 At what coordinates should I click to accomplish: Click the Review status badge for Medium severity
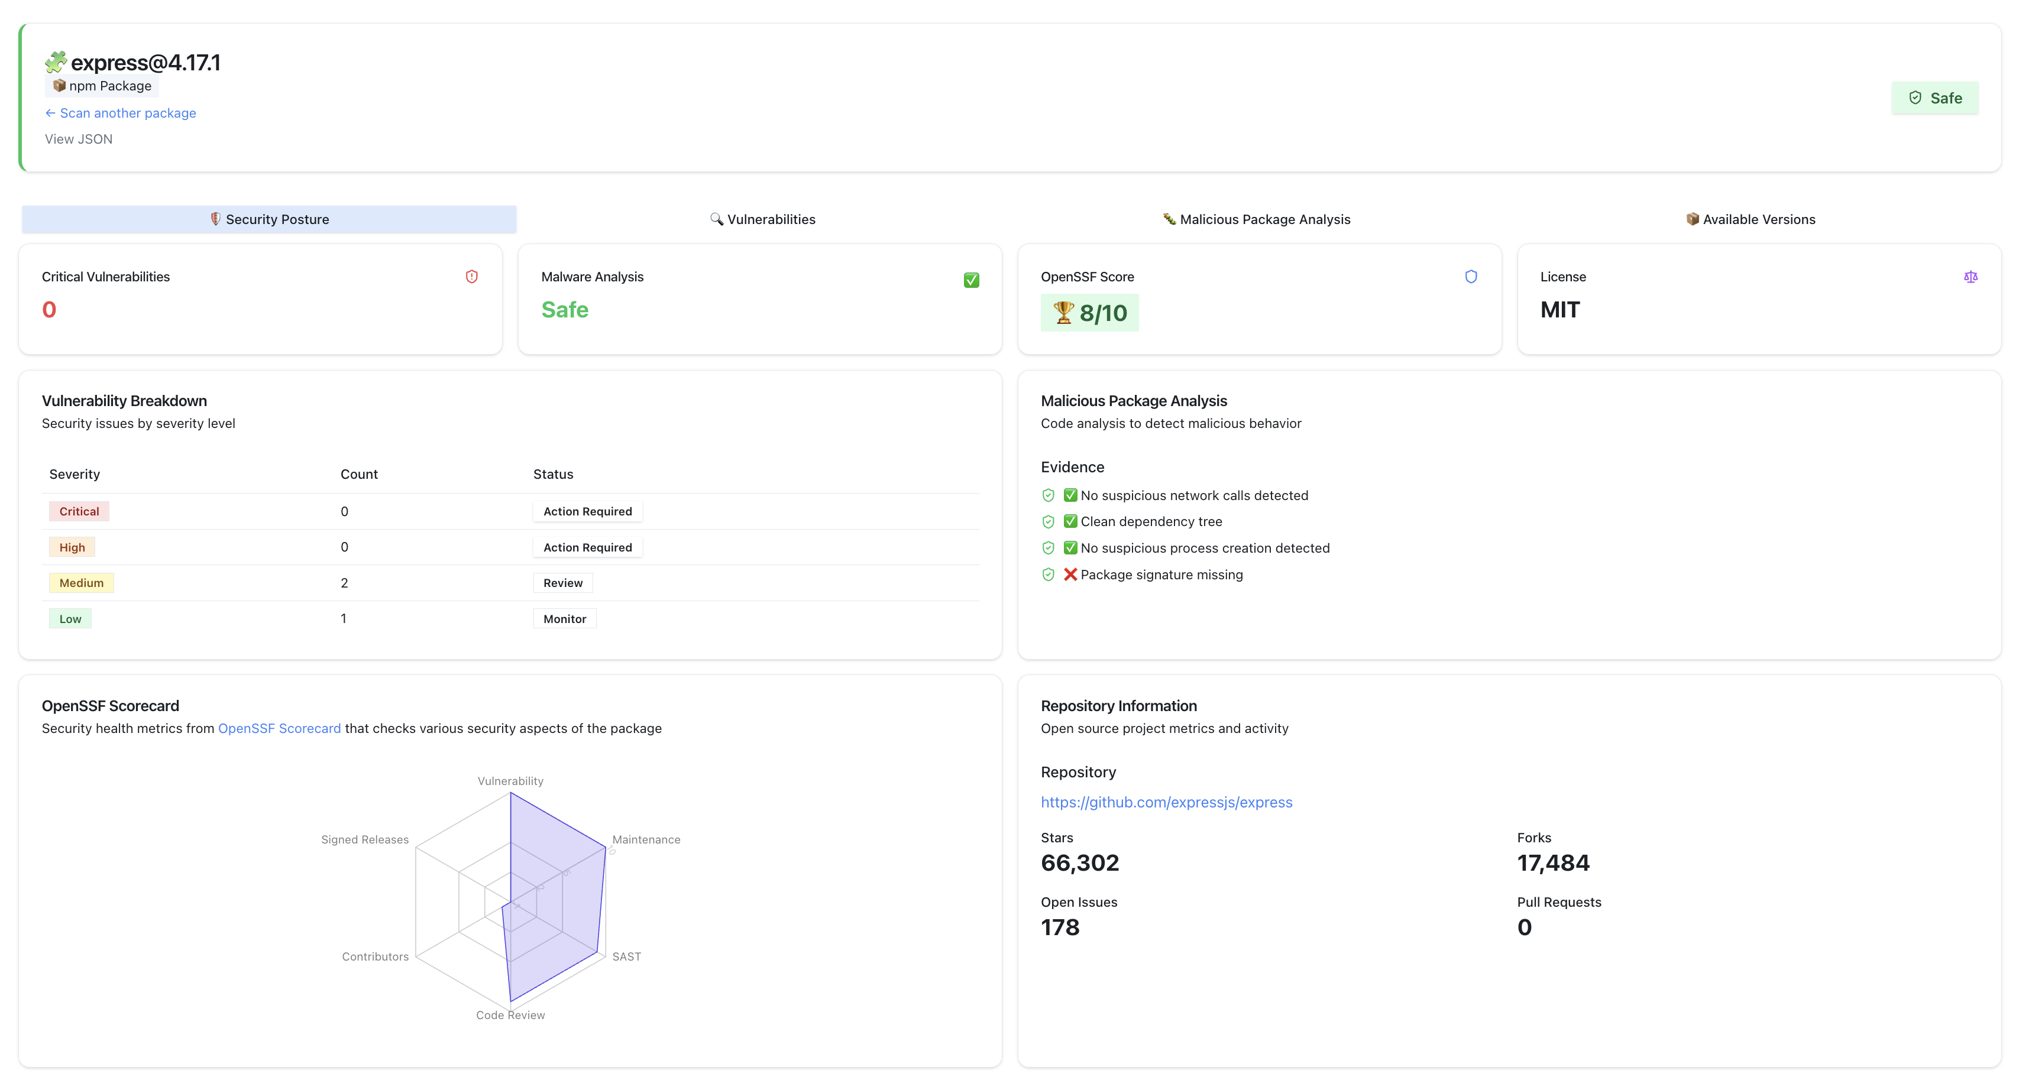pyautogui.click(x=563, y=583)
